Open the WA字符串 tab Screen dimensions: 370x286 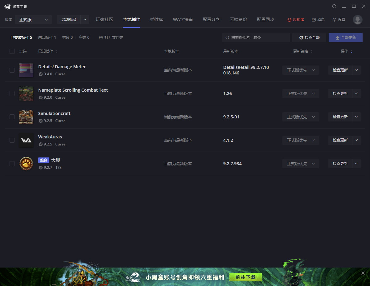click(x=183, y=20)
